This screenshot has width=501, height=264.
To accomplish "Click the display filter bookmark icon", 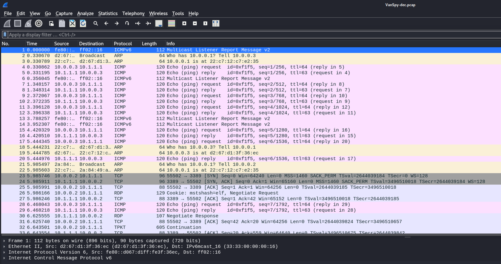I will click(x=5, y=35).
